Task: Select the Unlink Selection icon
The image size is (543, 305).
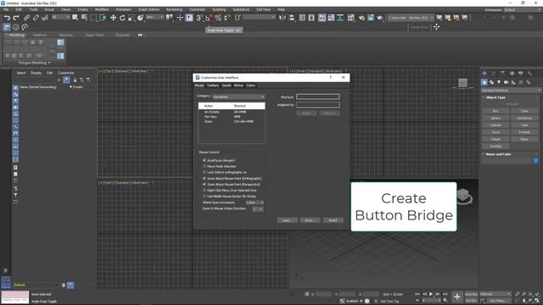Action: (36, 18)
